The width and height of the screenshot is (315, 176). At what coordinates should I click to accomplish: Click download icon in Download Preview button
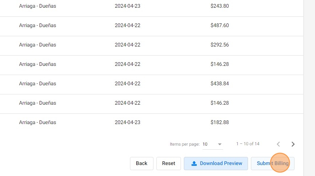[194, 164]
